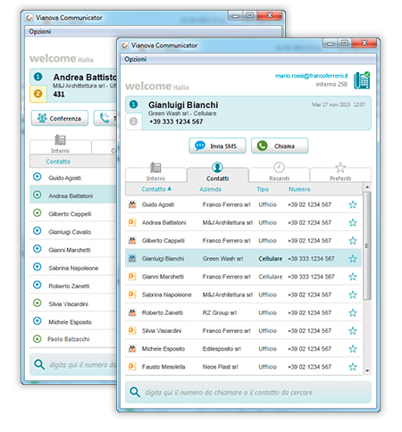Open Opzioni menu in front window
402x432 pixels.
click(x=136, y=59)
